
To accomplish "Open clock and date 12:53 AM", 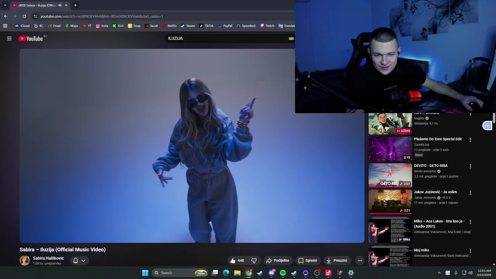I will pyautogui.click(x=484, y=273).
